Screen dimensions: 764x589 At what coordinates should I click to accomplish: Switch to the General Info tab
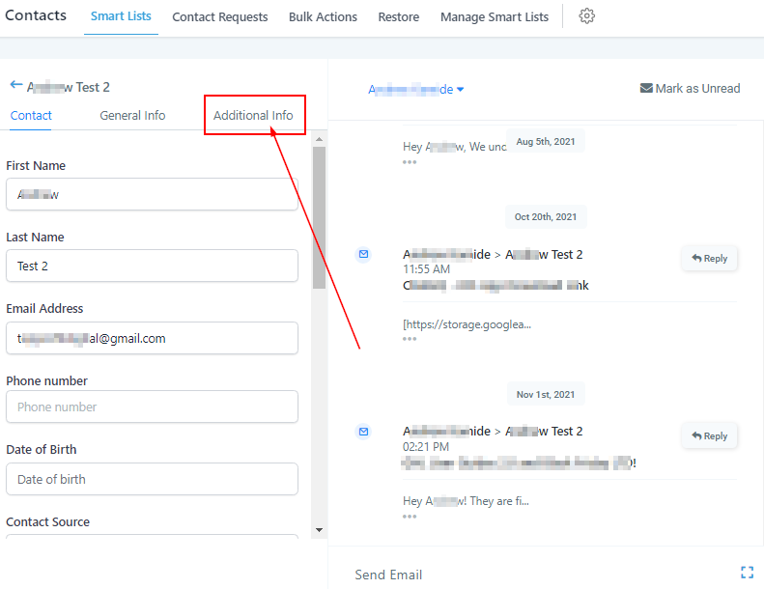coord(132,115)
